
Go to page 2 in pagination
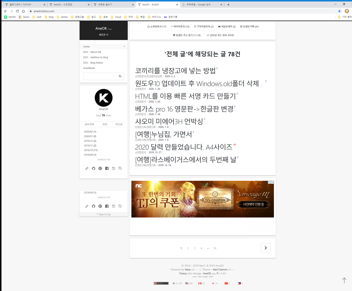[x=188, y=248]
